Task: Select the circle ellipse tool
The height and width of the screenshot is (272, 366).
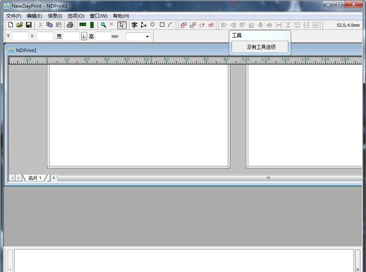Action: 152,24
